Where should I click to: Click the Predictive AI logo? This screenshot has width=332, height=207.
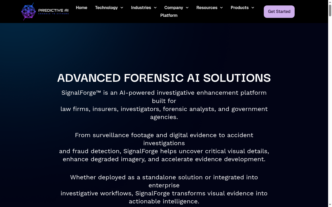(45, 12)
